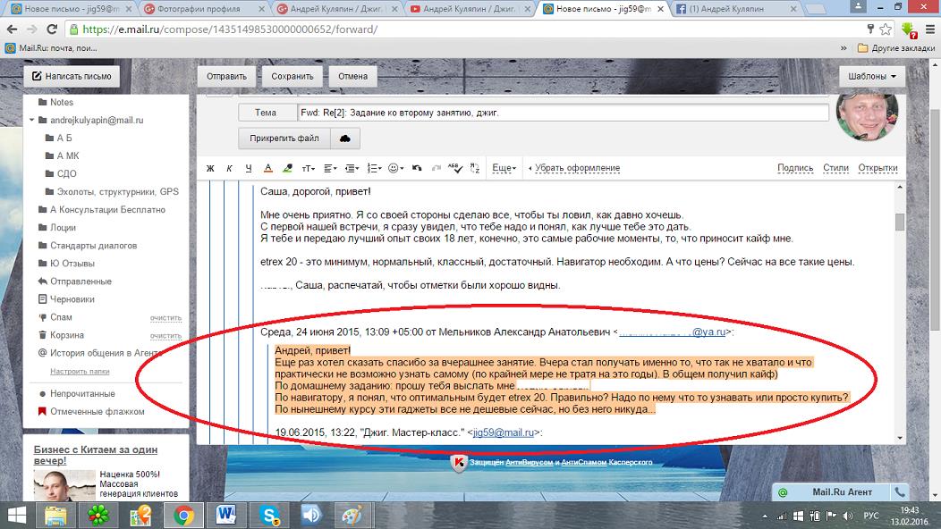This screenshot has height=529, width=941.
Task: Open the А Б folder
Action: click(59, 138)
